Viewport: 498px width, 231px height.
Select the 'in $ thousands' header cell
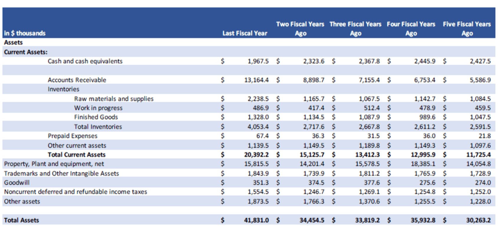pos(25,33)
